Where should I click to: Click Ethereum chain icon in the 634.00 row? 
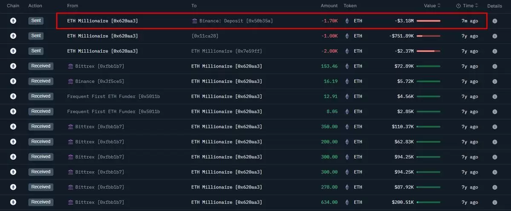point(13,202)
